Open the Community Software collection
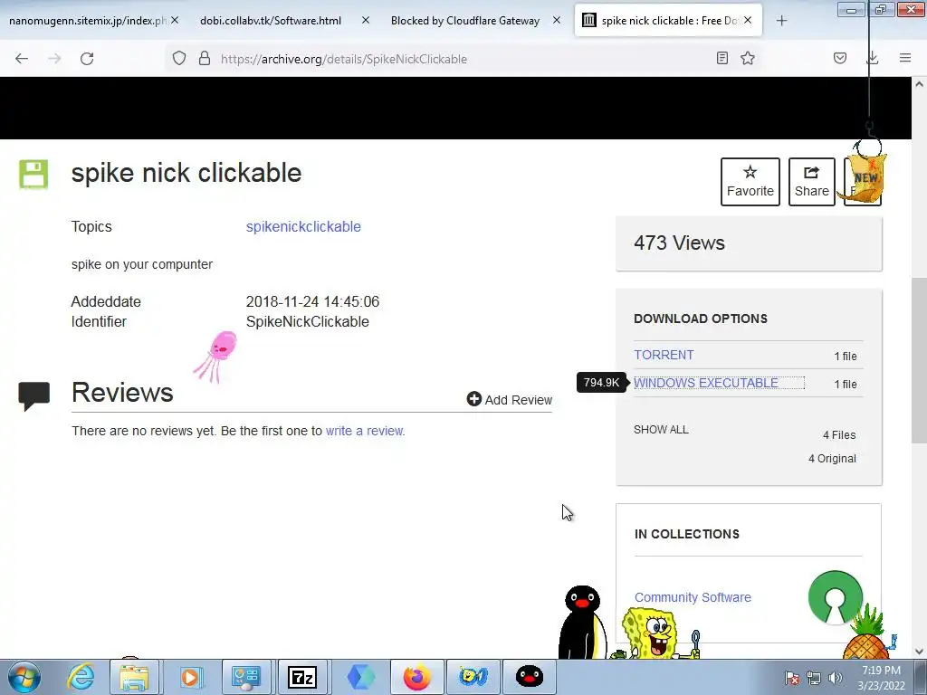Screen dimensions: 927x695 click(693, 597)
